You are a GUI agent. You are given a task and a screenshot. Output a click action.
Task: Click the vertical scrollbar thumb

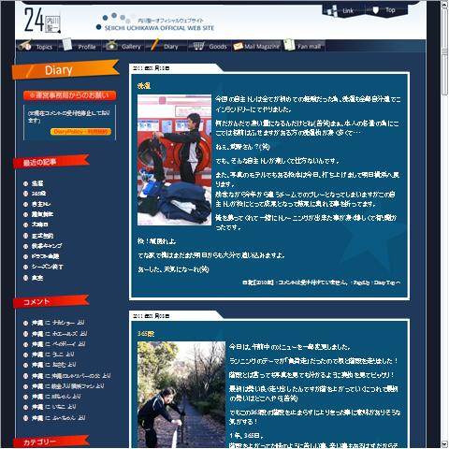(x=445, y=51)
